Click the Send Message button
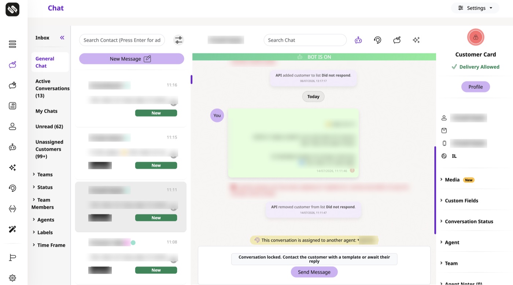513x285 pixels. point(314,272)
